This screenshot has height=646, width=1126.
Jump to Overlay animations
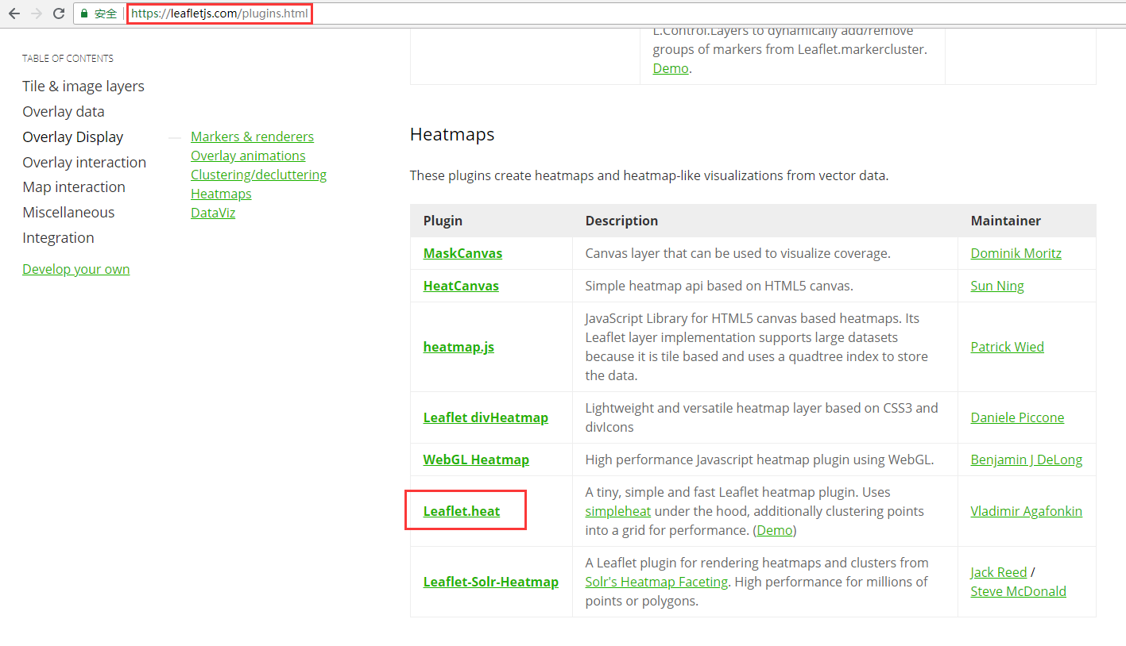[x=248, y=156]
